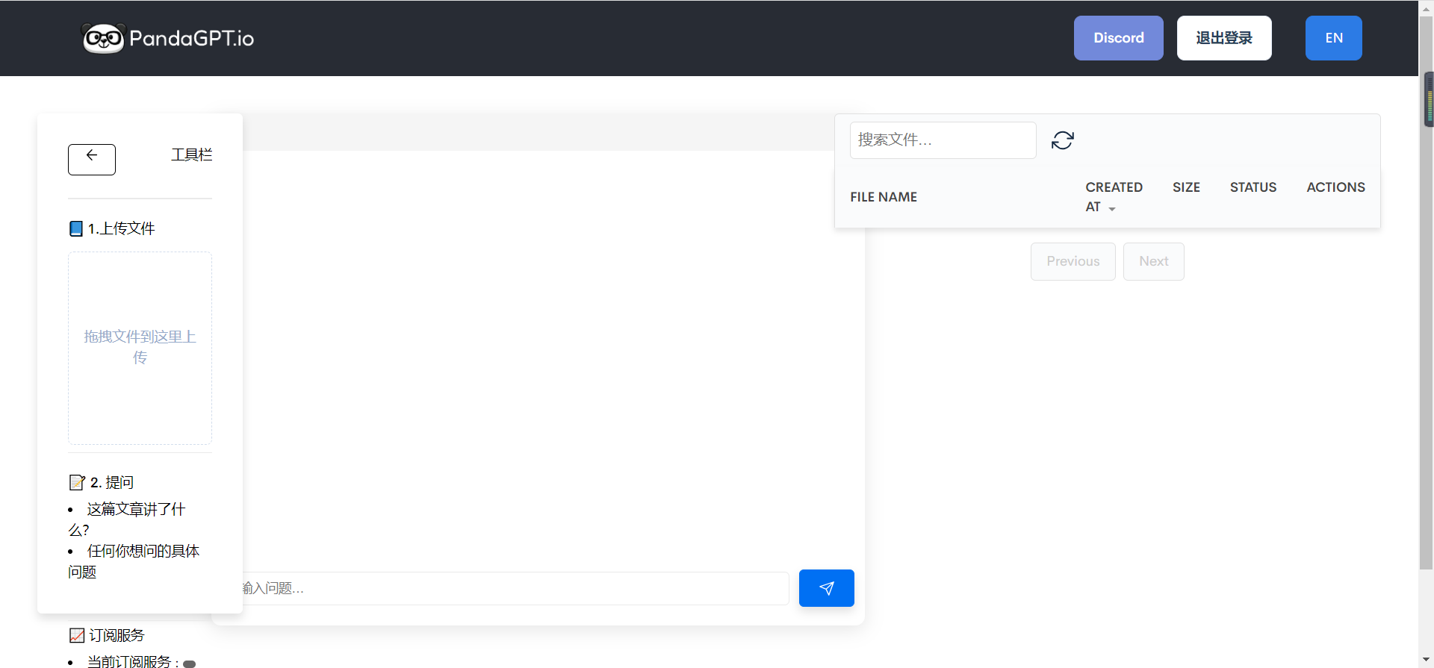The width and height of the screenshot is (1434, 668).
Task: Collapse the toolbar with back arrow
Action: pyautogui.click(x=92, y=159)
